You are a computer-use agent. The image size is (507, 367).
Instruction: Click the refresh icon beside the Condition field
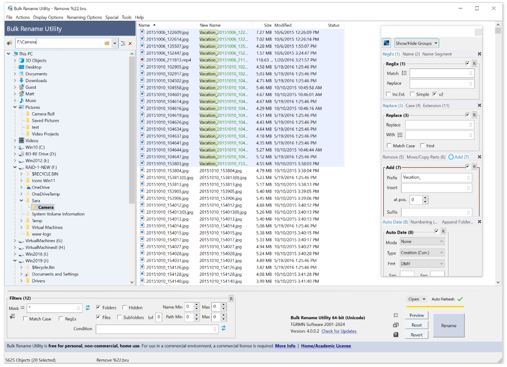pos(224,328)
